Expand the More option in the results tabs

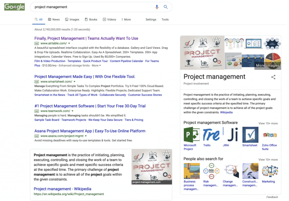click(126, 19)
